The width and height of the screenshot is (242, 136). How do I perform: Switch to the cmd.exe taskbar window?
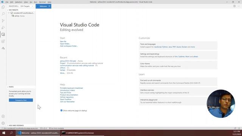click(82, 133)
